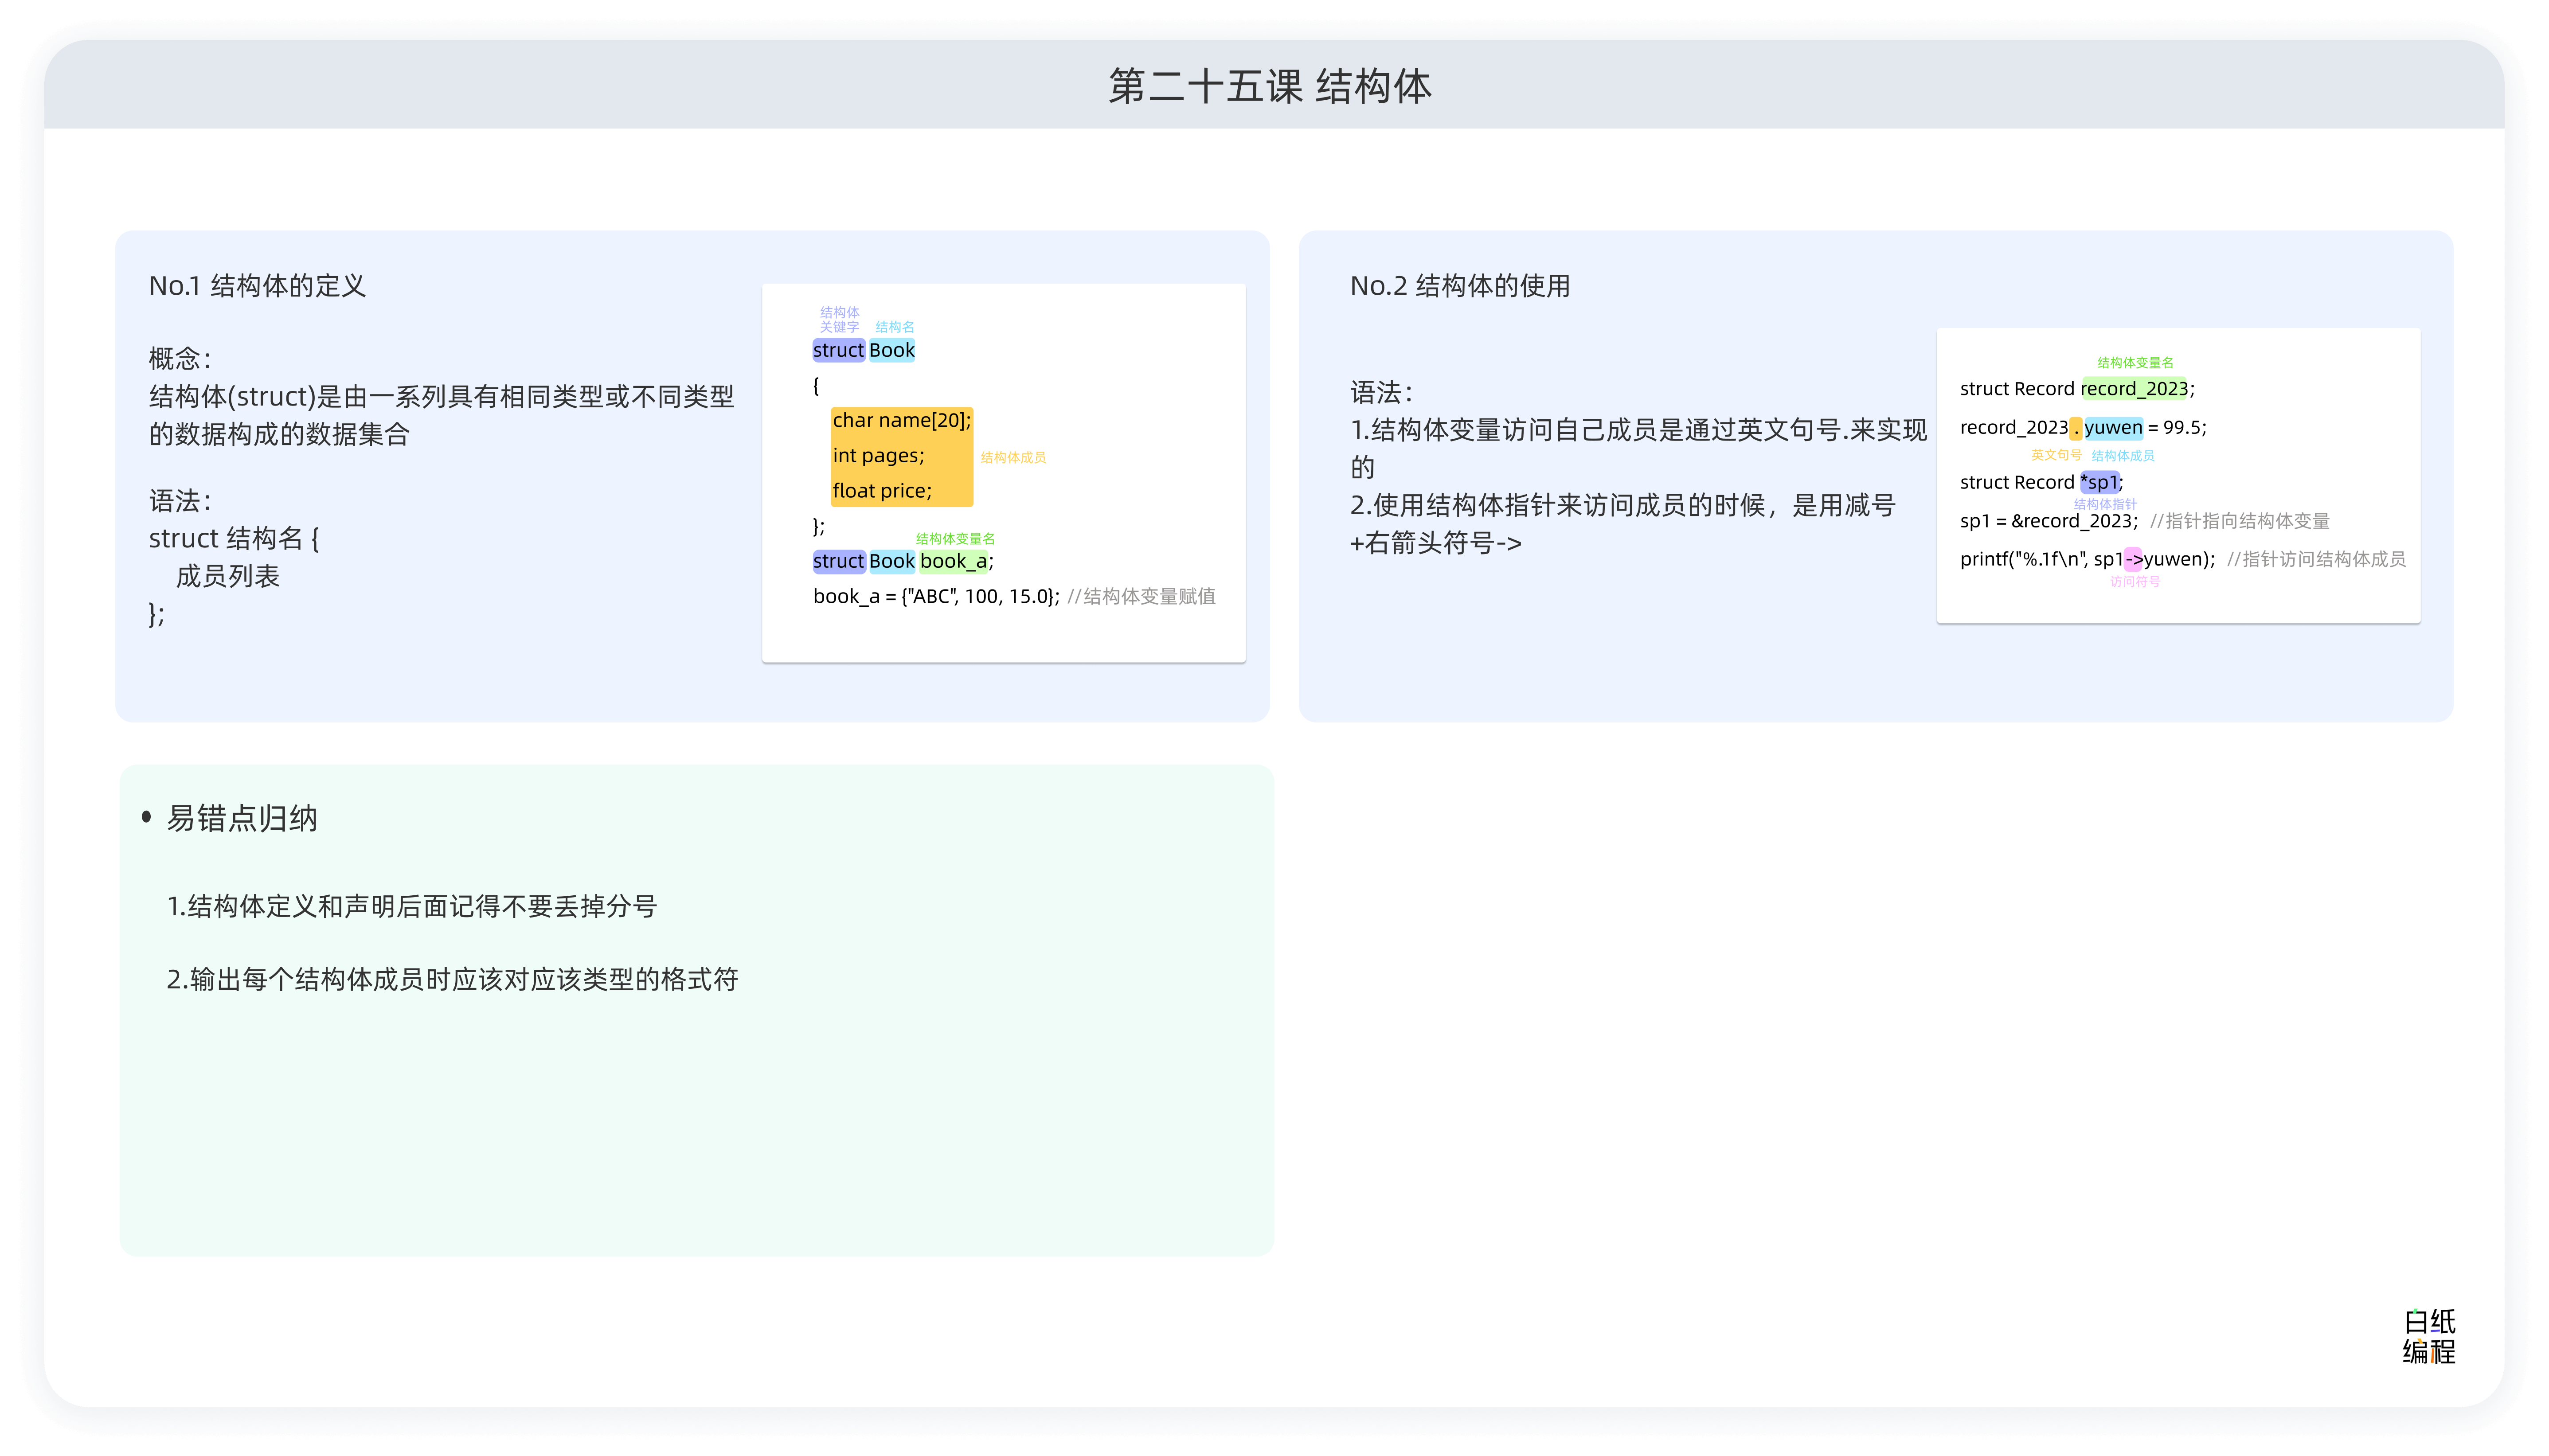Click the 易错点归纳 bullet heading
Viewport: 2549px width, 1456px height.
coord(241,818)
